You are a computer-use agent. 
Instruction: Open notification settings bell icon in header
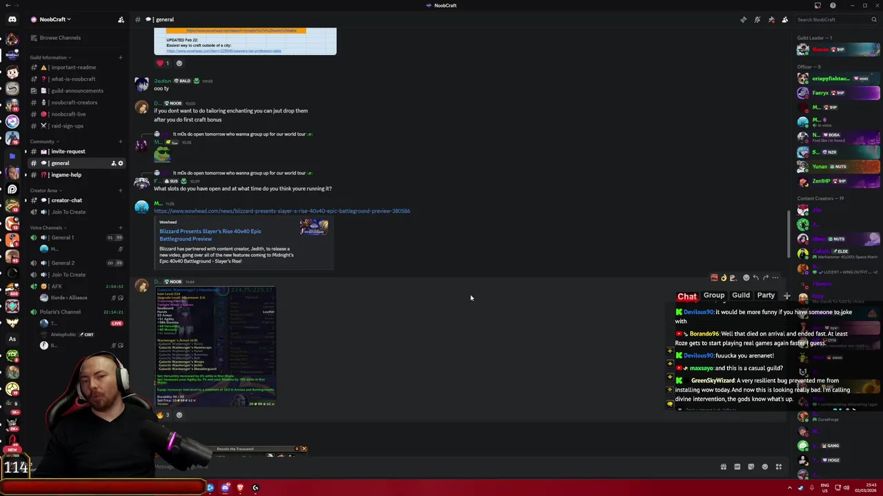(x=757, y=19)
